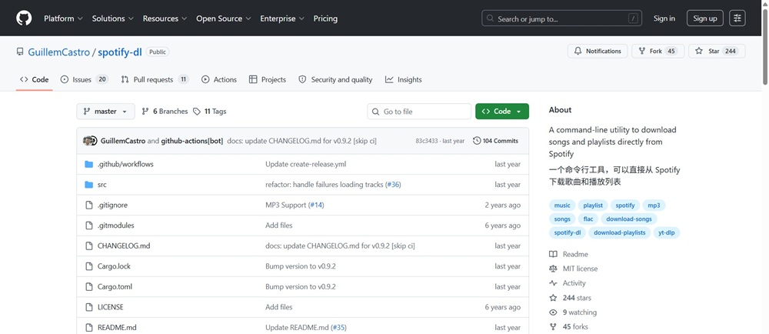This screenshot has width=769, height=334.
Task: Click the spotify topic tag
Action: [624, 205]
